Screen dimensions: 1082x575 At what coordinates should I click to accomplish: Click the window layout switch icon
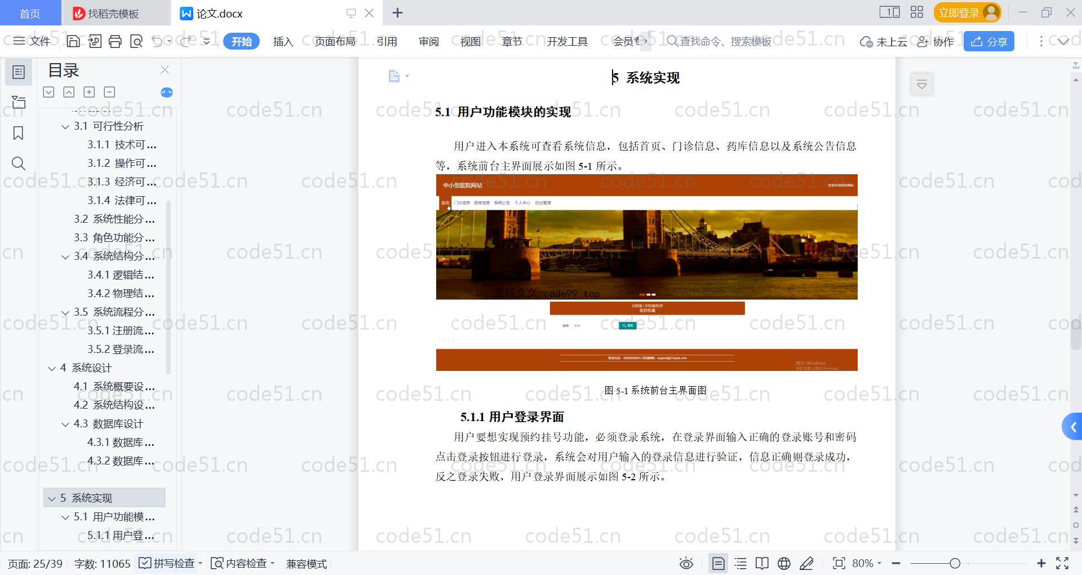890,12
